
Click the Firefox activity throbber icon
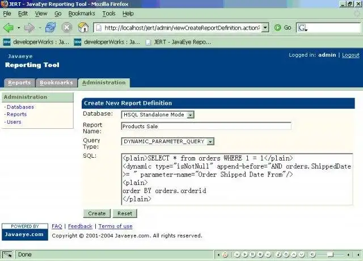tap(357, 14)
